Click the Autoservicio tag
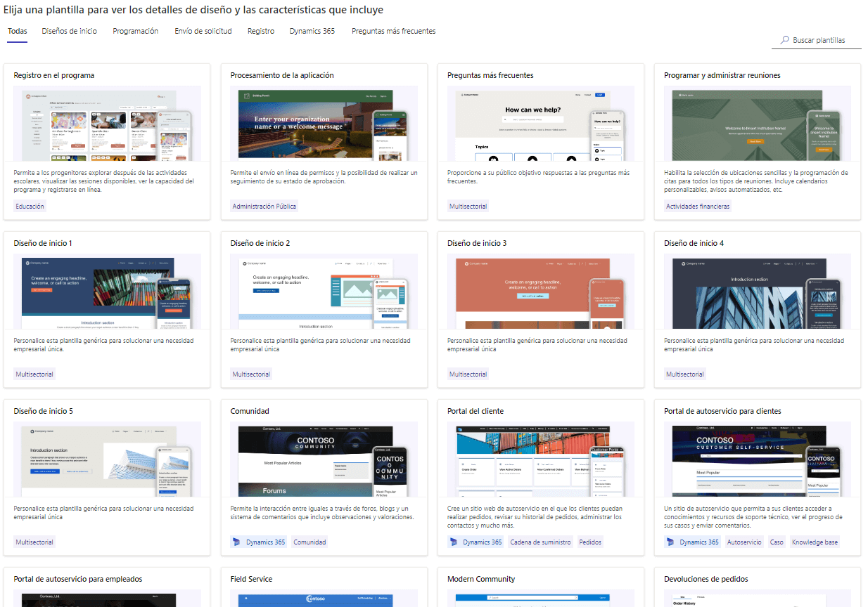 click(744, 542)
